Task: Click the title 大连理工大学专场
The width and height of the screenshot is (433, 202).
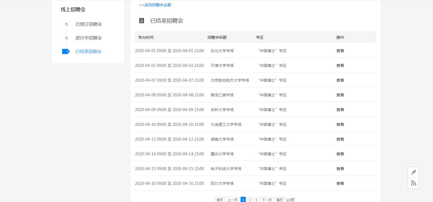Action: (226, 124)
